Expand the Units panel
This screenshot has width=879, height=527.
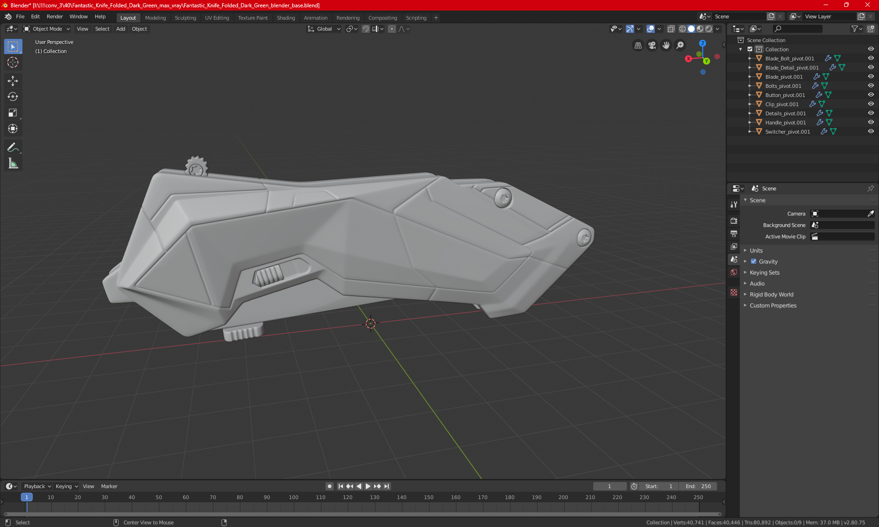[756, 251]
